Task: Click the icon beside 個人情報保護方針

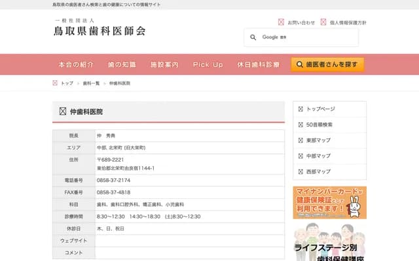Action: coord(323,22)
